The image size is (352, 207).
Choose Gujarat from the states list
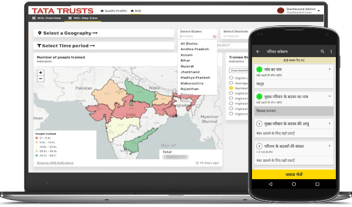point(187,66)
